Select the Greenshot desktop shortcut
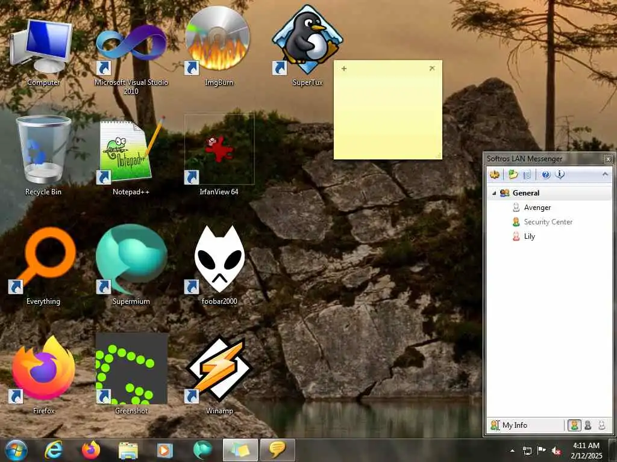This screenshot has height=462, width=617. tap(131, 374)
